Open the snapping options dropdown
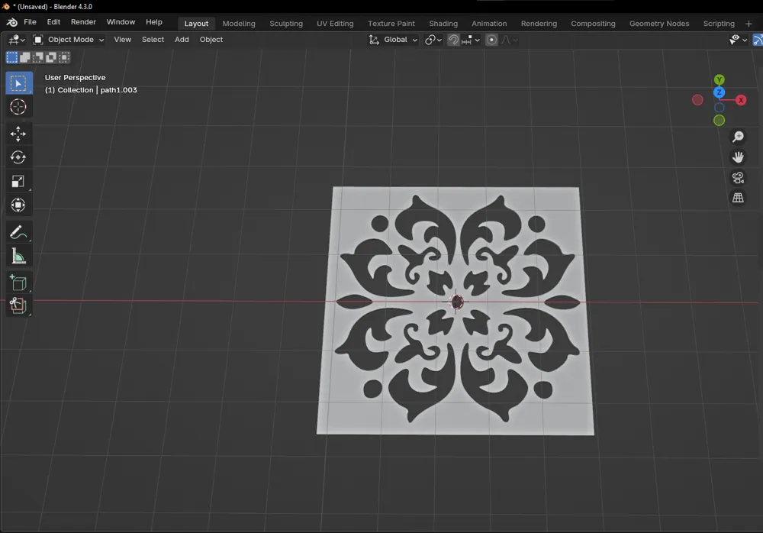The image size is (763, 533). tap(471, 40)
